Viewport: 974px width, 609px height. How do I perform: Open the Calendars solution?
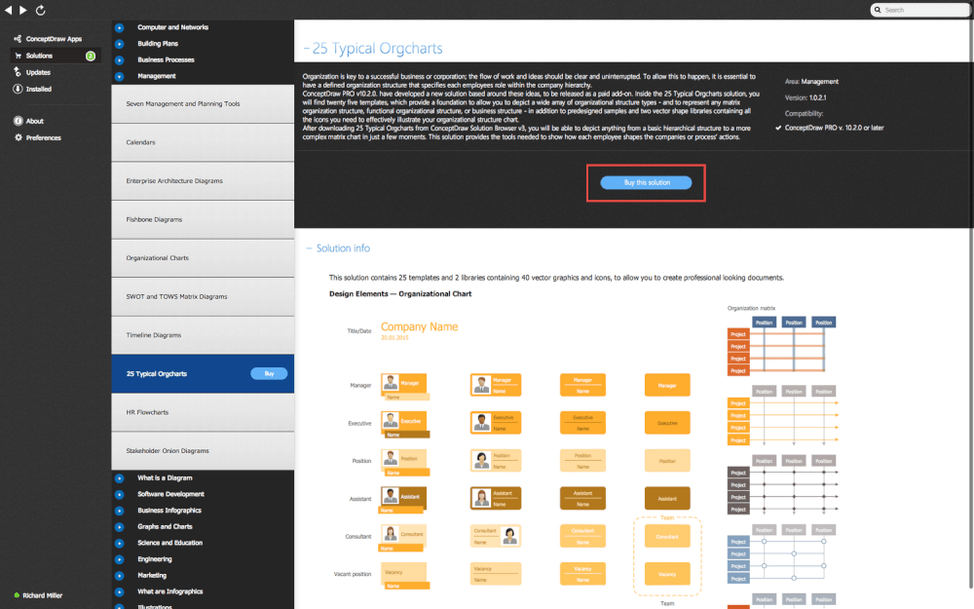pos(203,142)
